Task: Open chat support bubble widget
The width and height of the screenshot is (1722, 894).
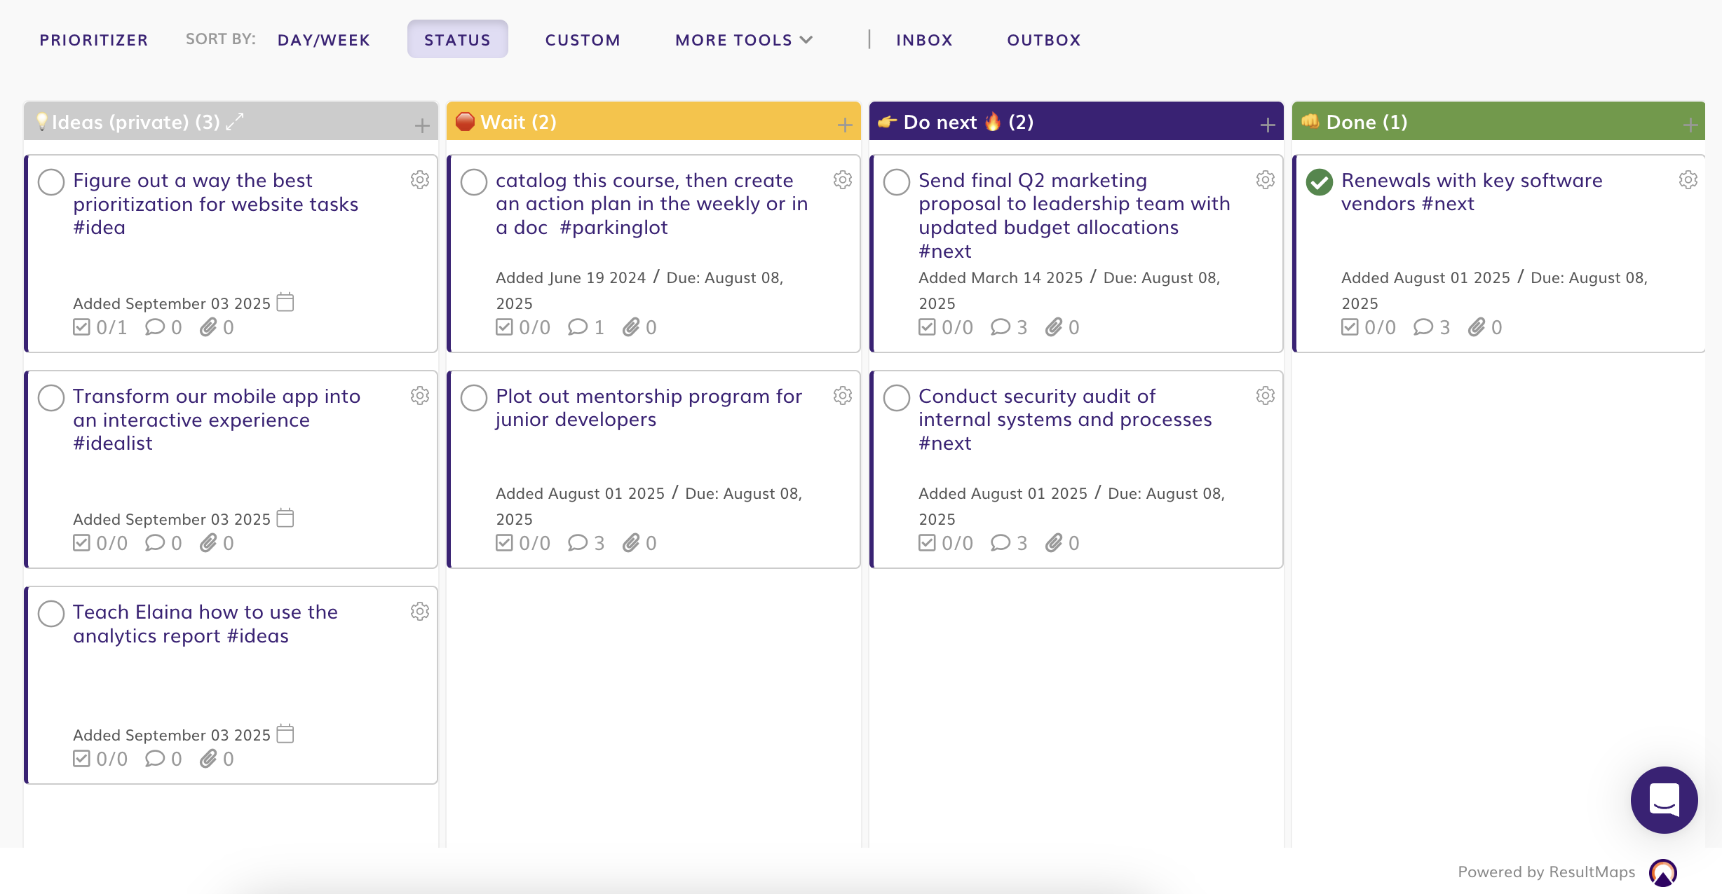Action: 1664,799
